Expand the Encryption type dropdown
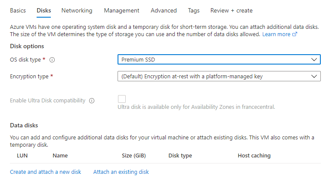 (219, 77)
